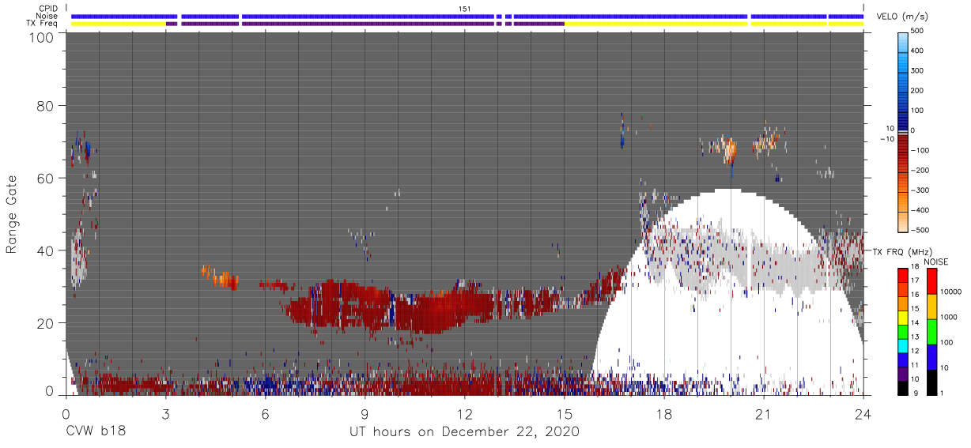Click the red swatch in NOISE legend

click(932, 281)
